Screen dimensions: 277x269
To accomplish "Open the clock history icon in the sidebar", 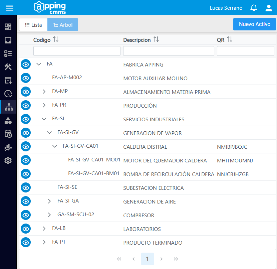I will click(8, 94).
